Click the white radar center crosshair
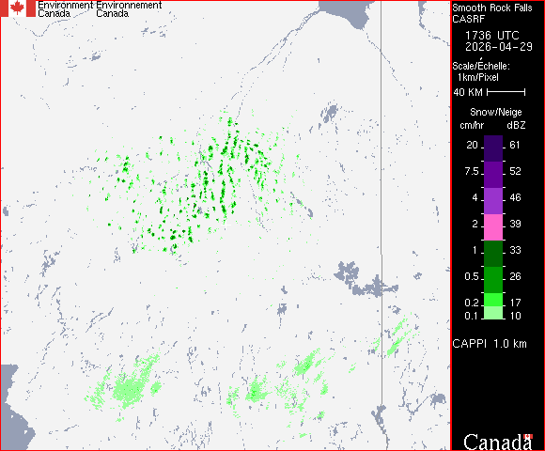 (x=226, y=225)
